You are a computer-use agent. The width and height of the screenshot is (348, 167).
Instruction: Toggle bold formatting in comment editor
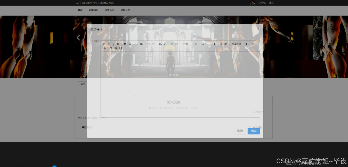104,44
